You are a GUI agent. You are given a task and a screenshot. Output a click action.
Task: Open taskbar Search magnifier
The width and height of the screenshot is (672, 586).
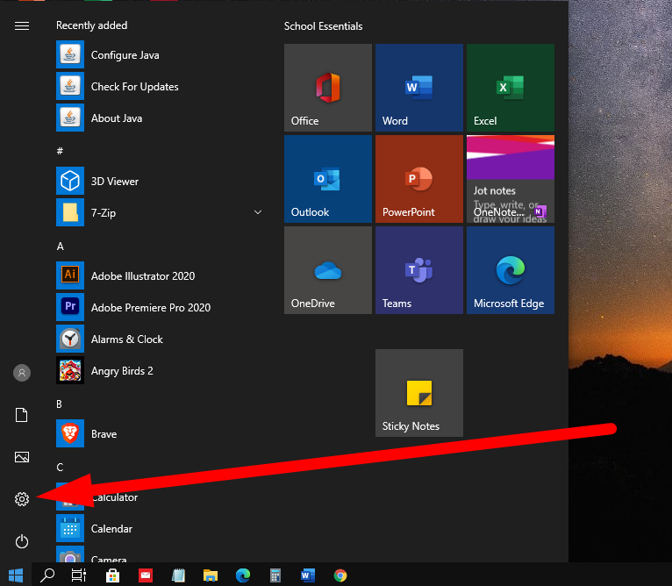coord(47,575)
